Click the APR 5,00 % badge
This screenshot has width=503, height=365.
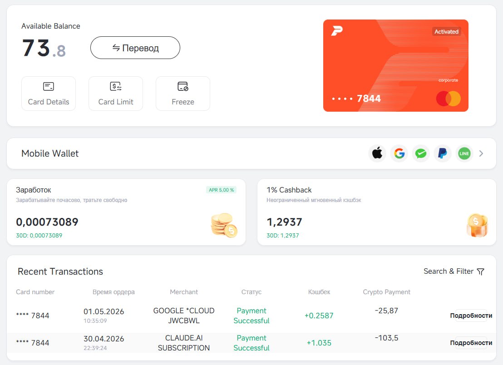[x=222, y=190]
